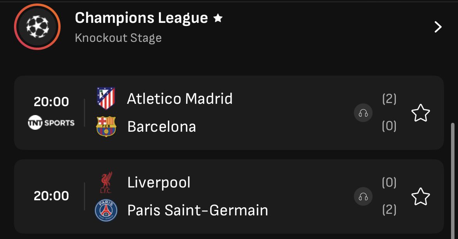Click the TNT Sports broadcaster logo
This screenshot has height=239, width=458.
coord(51,122)
